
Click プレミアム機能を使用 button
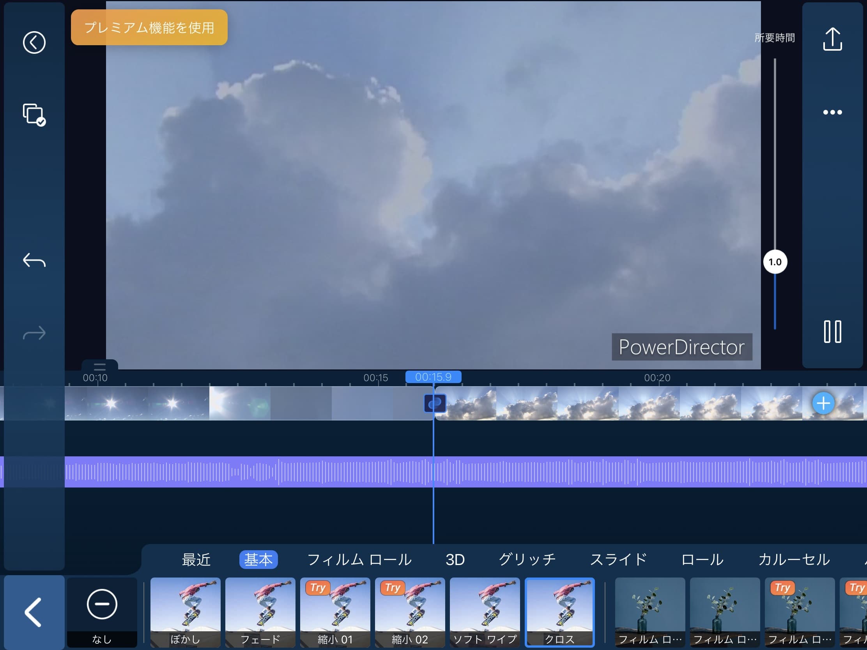tap(149, 27)
